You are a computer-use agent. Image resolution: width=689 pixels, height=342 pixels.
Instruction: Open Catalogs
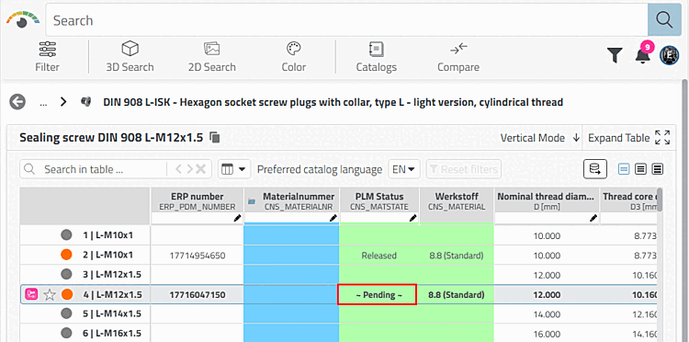[x=376, y=57]
